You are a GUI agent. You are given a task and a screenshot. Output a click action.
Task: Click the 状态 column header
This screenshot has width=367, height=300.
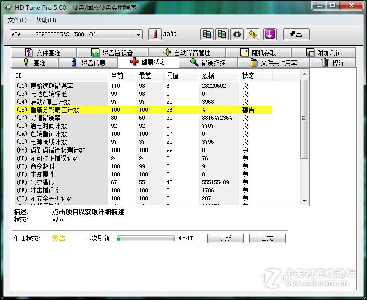pos(256,76)
